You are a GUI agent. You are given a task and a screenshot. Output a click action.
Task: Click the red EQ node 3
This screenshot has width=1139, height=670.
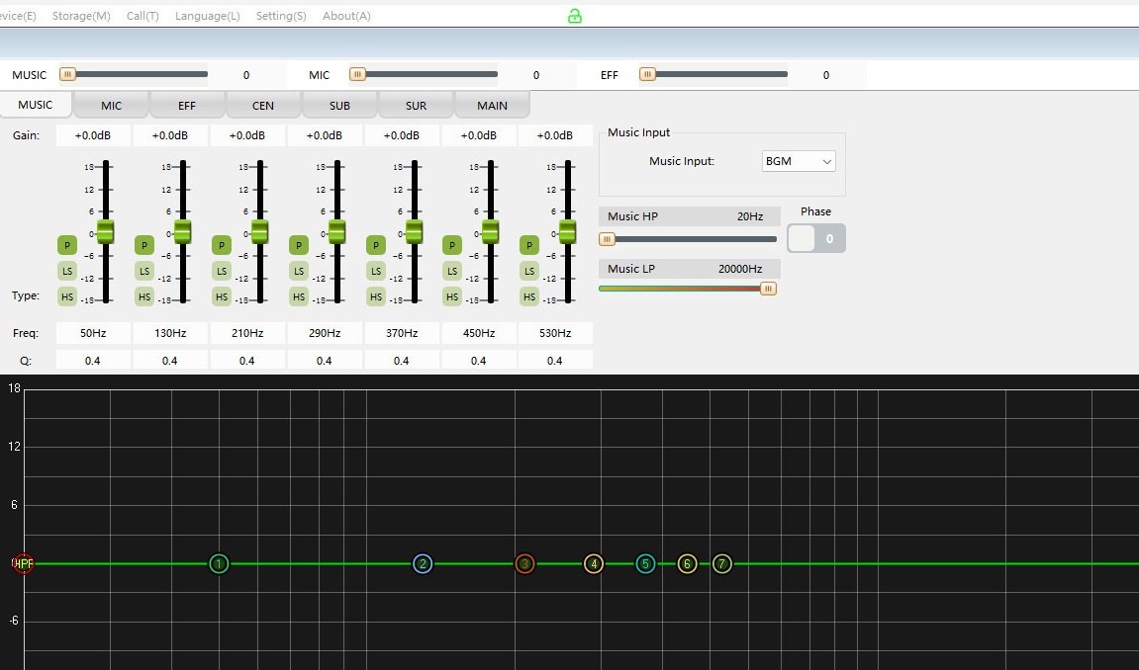pos(524,564)
